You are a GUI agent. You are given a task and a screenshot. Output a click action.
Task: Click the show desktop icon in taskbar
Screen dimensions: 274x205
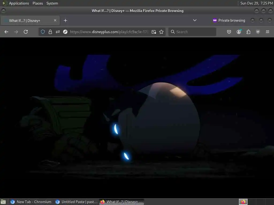pos(3,202)
